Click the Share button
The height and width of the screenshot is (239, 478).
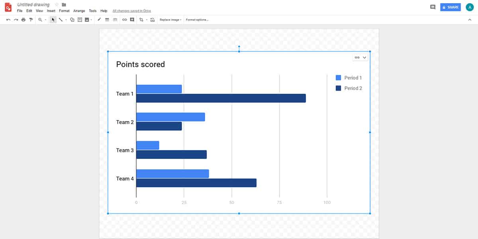click(450, 7)
